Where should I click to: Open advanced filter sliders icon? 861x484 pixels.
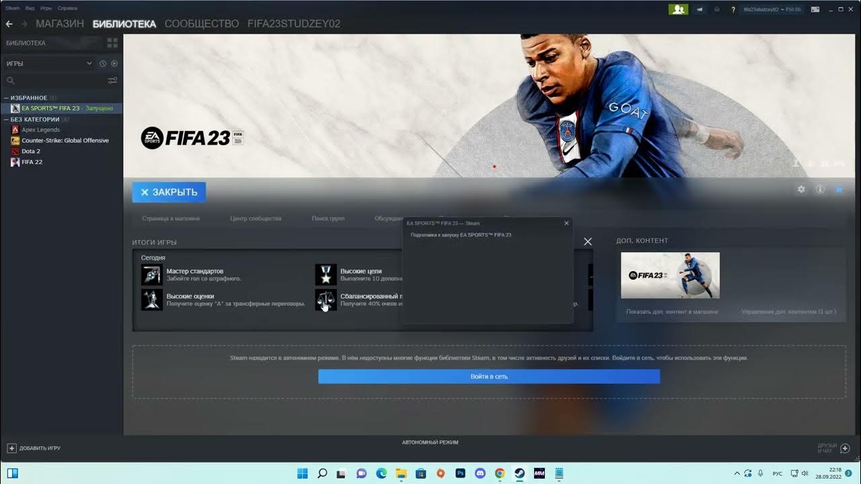112,81
